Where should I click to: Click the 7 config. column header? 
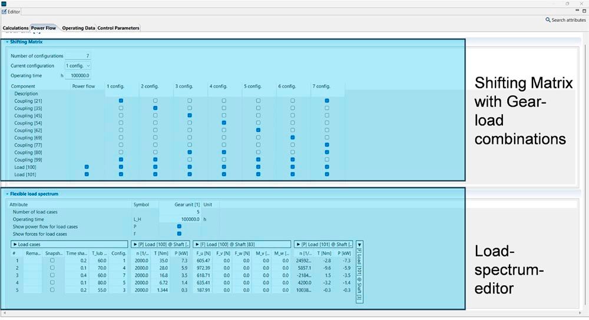[321, 86]
